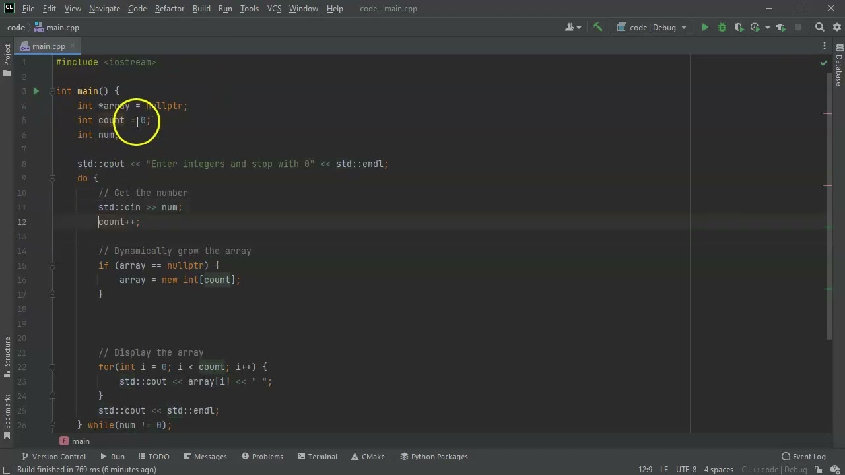Click the UTF-8 encoding selector

click(686, 470)
